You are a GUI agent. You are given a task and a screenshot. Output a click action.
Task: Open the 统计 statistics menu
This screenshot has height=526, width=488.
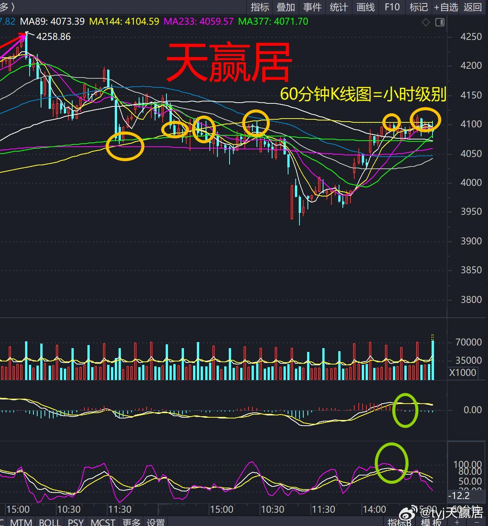(x=339, y=7)
